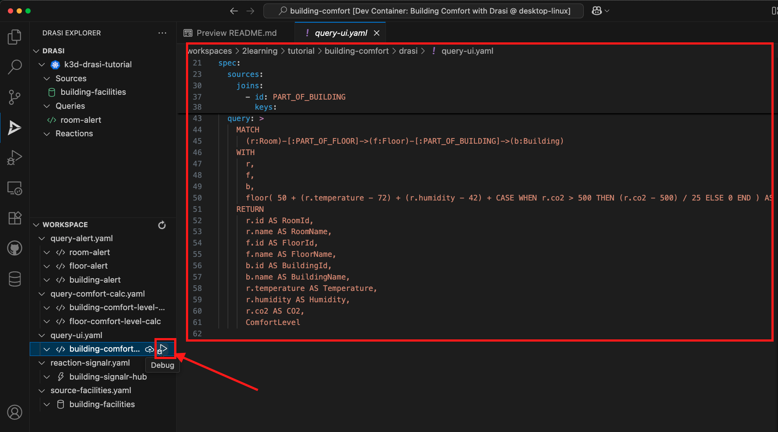Screen dimensions: 778x432
Task: Open the GitHub view in the sidebar
Action: pyautogui.click(x=14, y=248)
